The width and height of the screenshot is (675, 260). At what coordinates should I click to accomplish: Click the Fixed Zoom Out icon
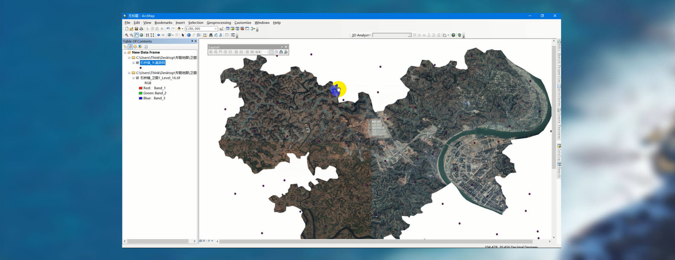pyautogui.click(x=152, y=35)
